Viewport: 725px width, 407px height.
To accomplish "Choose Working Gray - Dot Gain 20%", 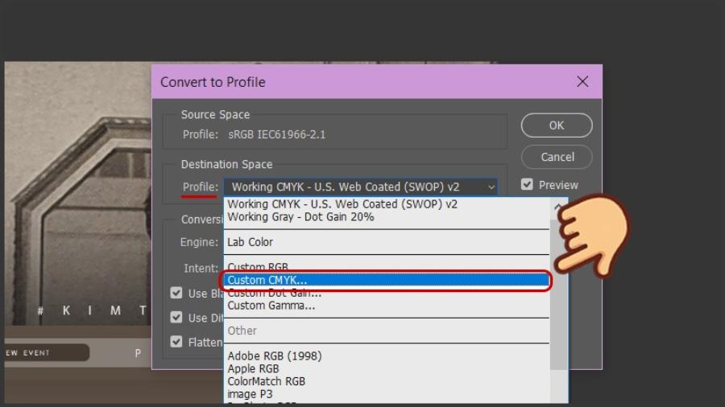I will [x=300, y=217].
